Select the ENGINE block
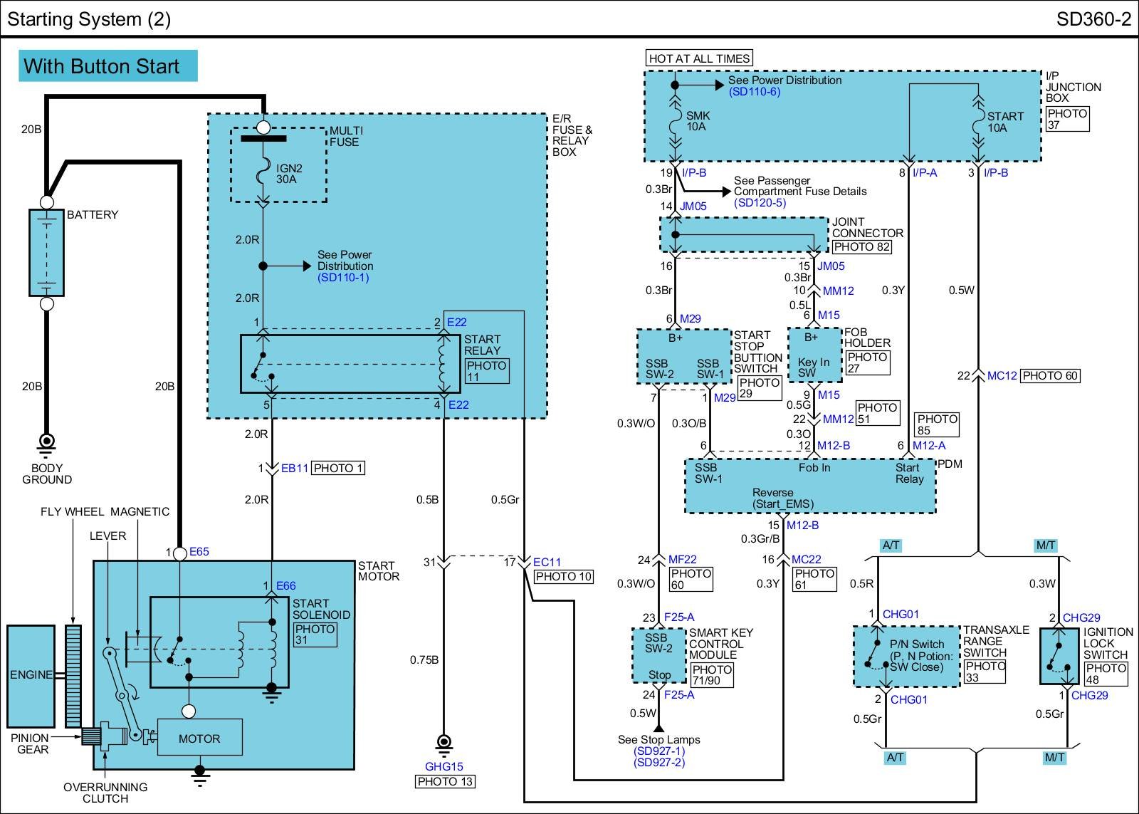 click(31, 675)
